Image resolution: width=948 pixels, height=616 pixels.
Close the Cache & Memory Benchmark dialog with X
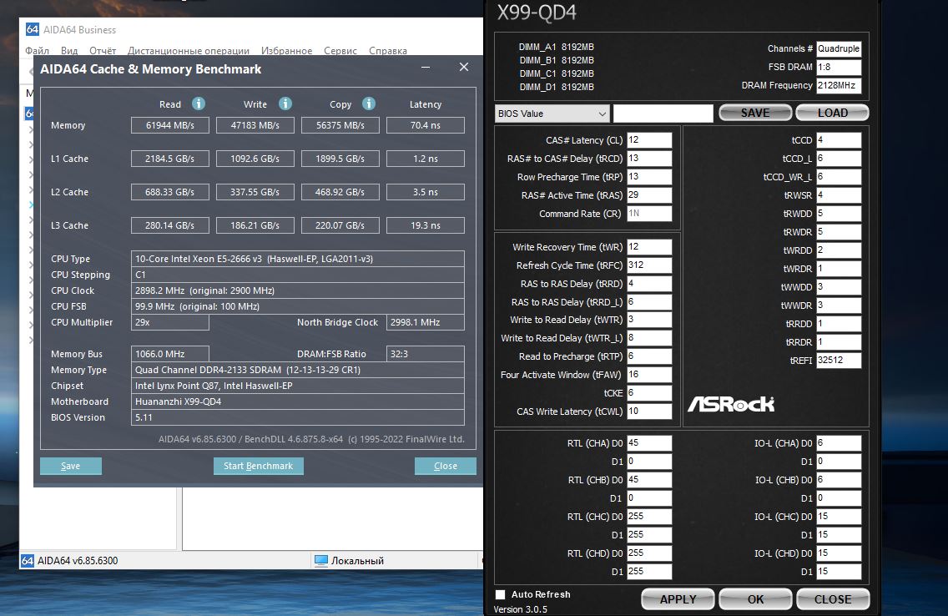[464, 67]
